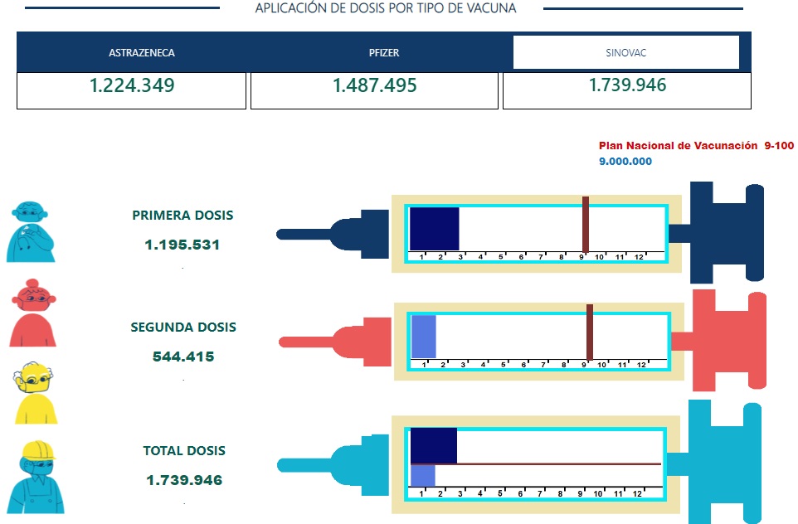Click the PRIMERA DOSIS label
This screenshot has height=524, width=798.
(182, 216)
